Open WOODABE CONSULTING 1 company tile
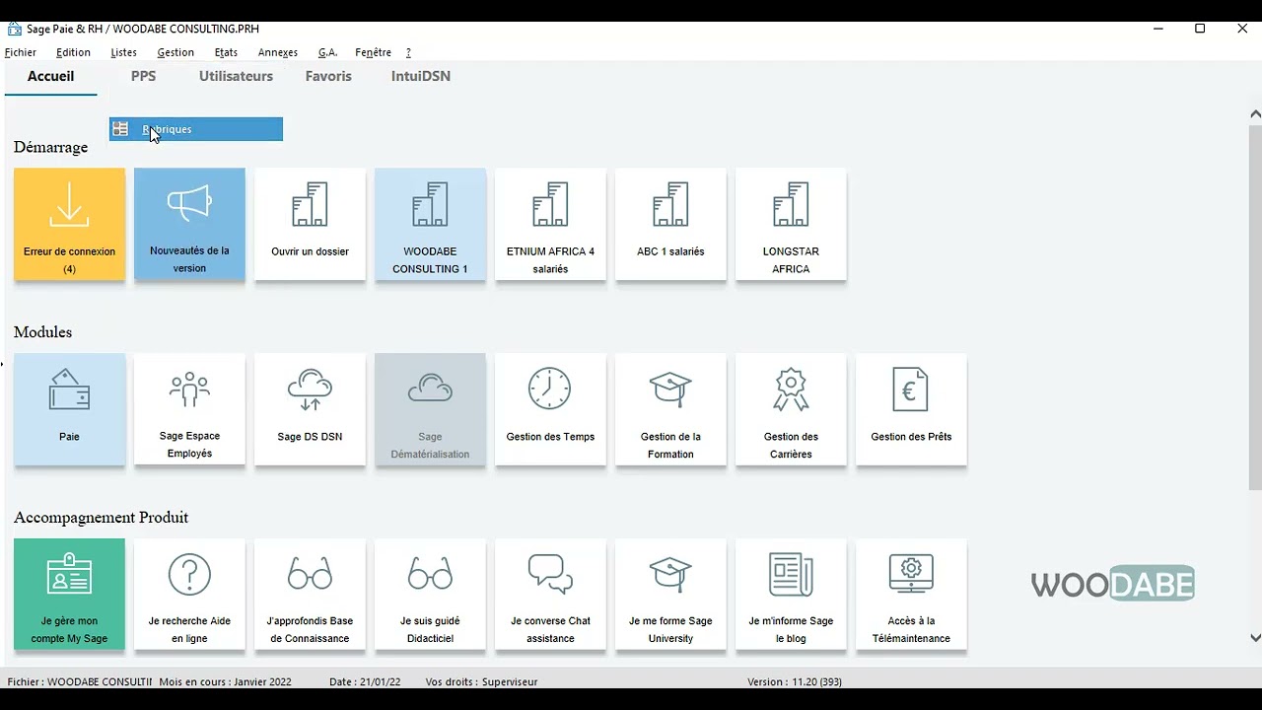 (x=430, y=225)
